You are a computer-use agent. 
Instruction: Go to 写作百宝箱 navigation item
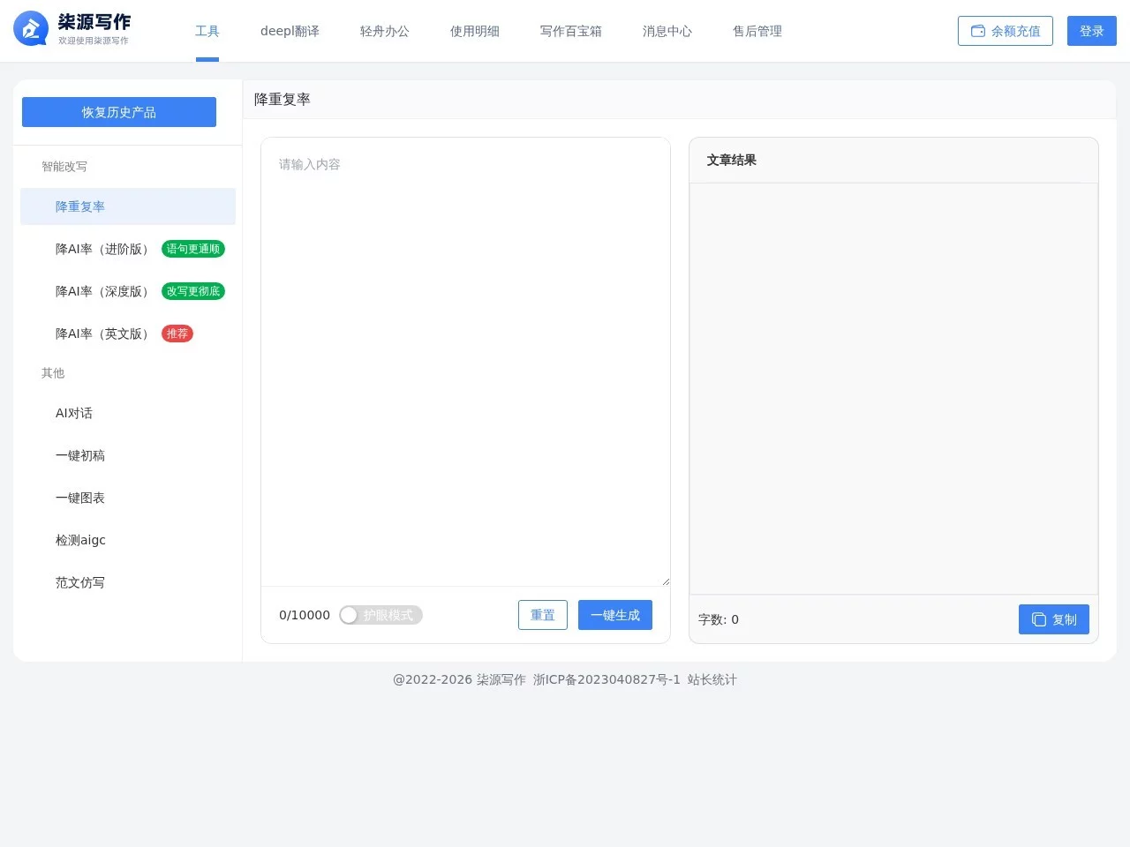coord(570,31)
